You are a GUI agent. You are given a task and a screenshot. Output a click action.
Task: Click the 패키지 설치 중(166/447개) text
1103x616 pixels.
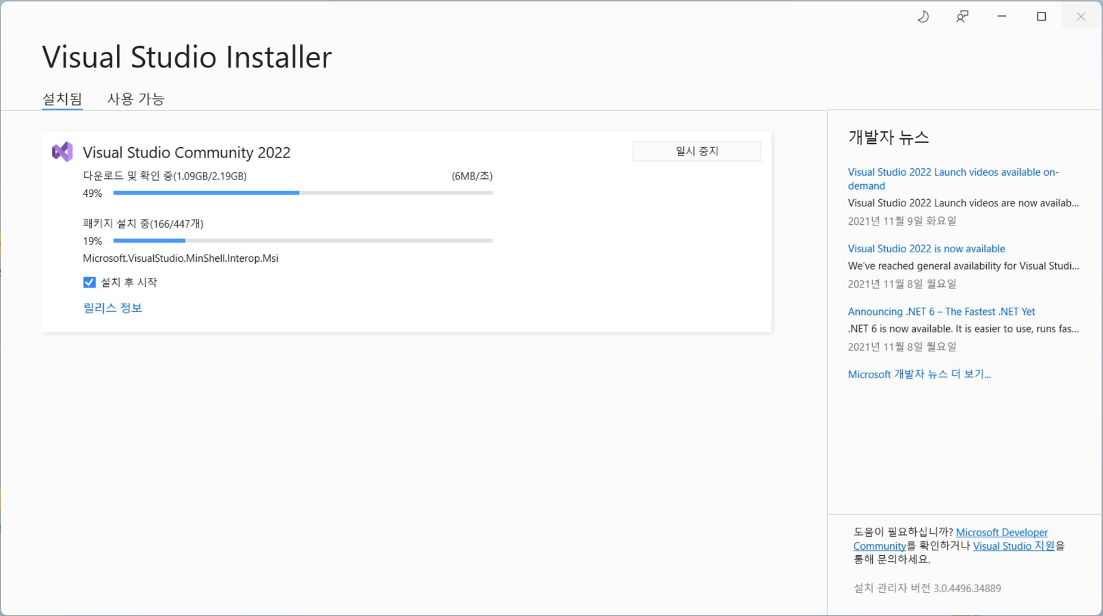(x=143, y=224)
